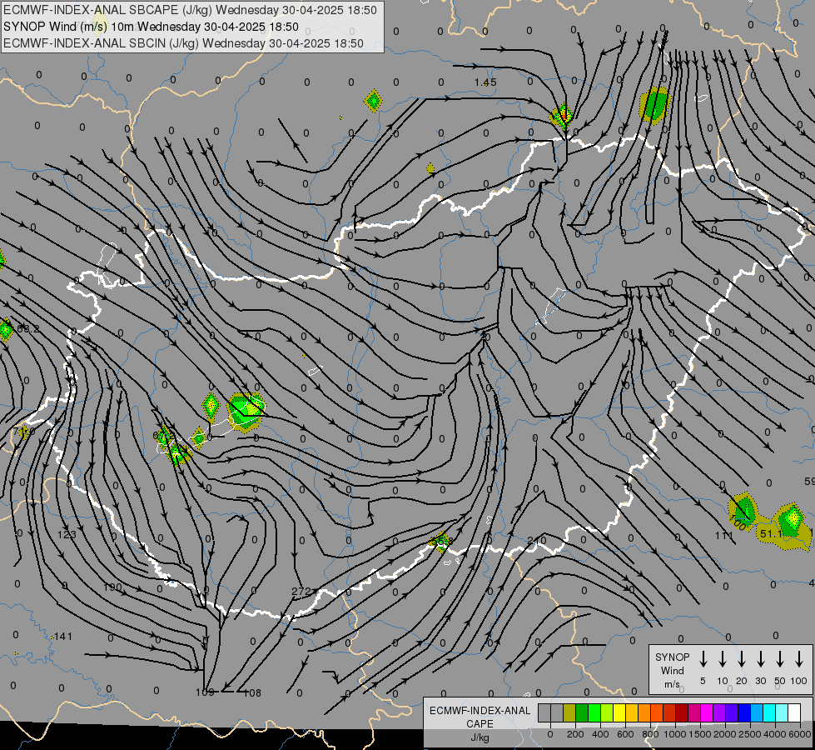This screenshot has width=815, height=750.
Task: Click the 50 m/s wind arrow in legend
Action: click(x=780, y=659)
